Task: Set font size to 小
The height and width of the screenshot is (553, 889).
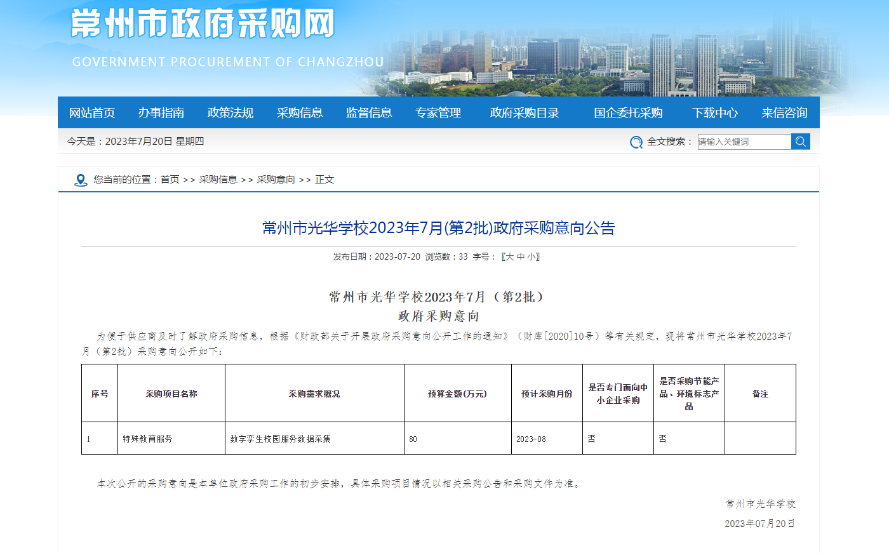Action: 531,257
